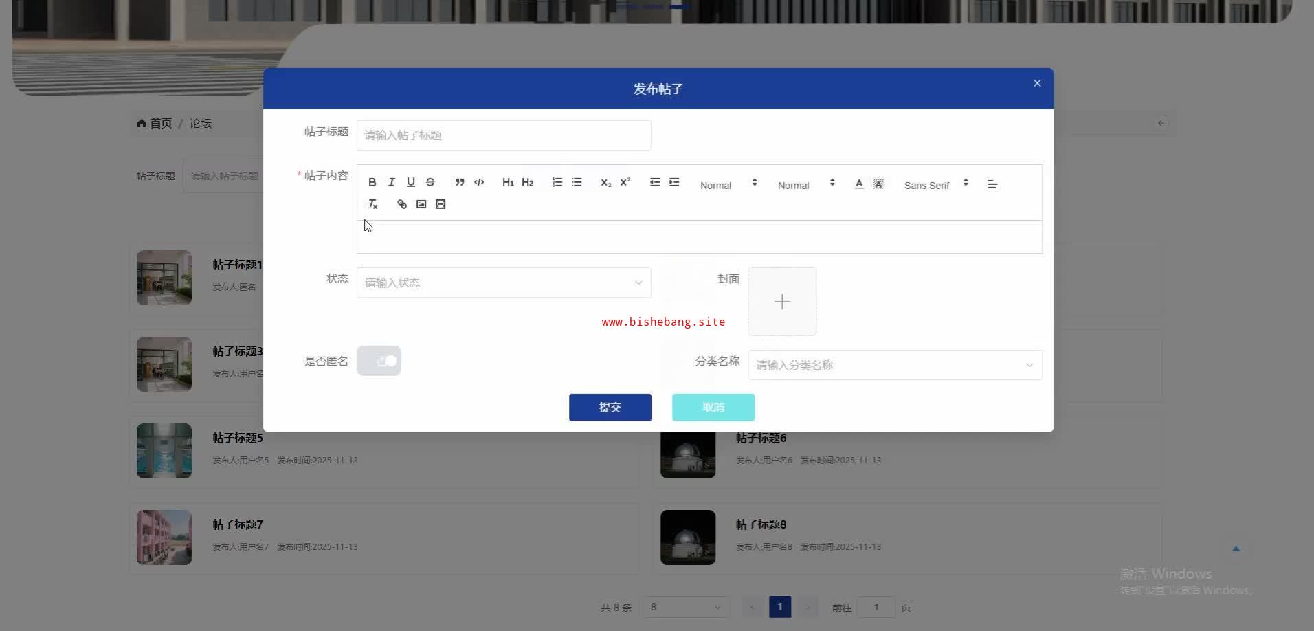This screenshot has height=631, width=1314.
Task: Upload a cover image via plus box
Action: (x=782, y=302)
